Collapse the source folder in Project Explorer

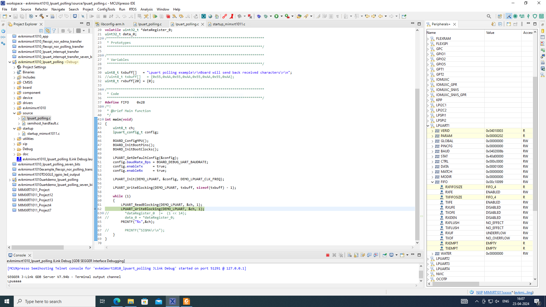14,113
